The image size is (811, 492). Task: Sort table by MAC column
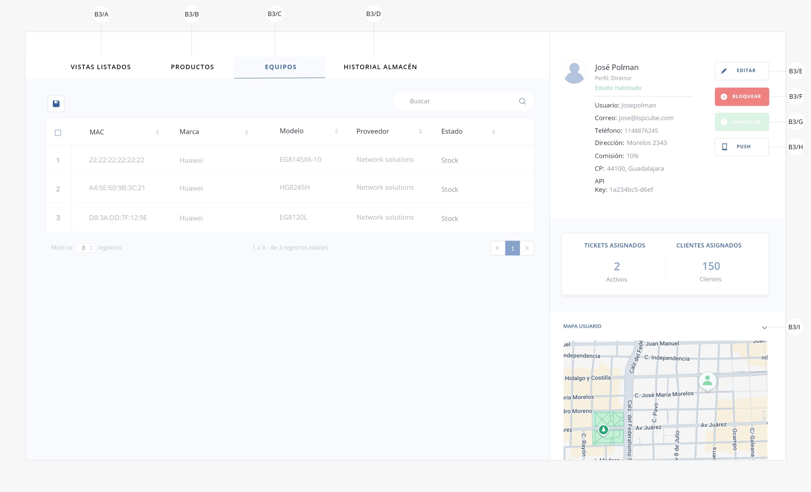pyautogui.click(x=157, y=132)
